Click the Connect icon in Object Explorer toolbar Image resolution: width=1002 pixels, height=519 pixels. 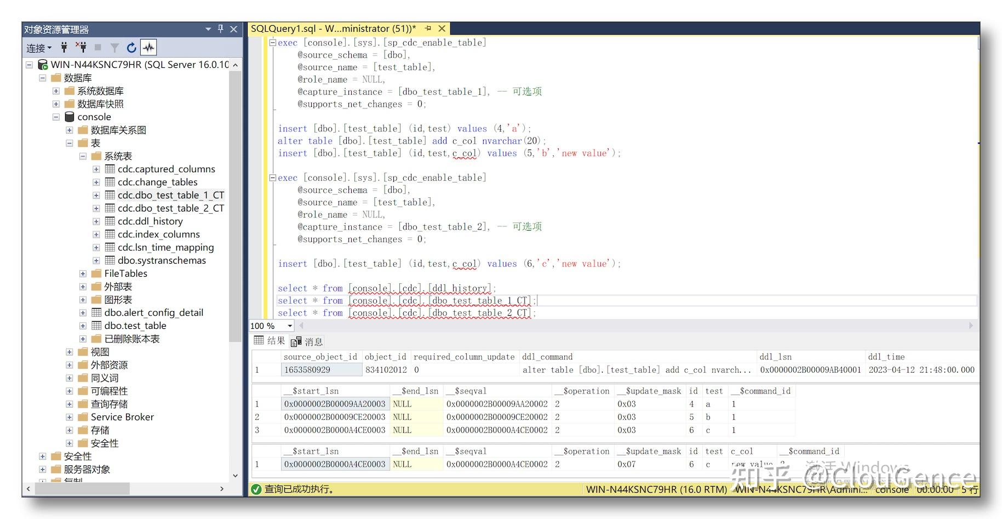64,48
